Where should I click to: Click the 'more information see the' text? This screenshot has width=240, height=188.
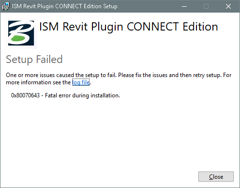tap(38, 82)
